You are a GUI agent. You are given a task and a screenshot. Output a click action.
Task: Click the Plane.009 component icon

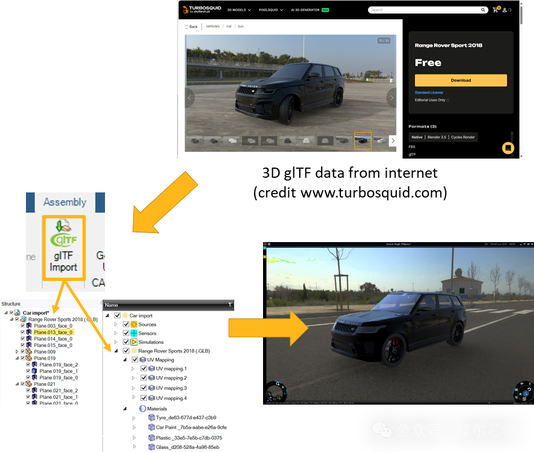[29, 352]
